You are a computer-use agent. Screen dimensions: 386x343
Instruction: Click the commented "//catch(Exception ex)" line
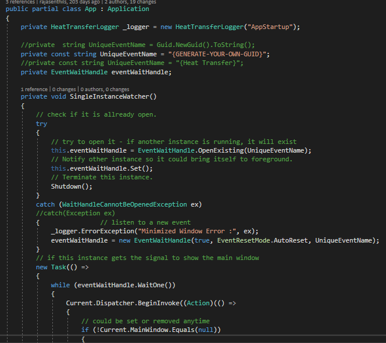[76, 213]
